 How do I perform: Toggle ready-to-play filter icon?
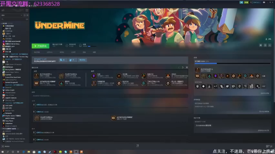(27, 15)
